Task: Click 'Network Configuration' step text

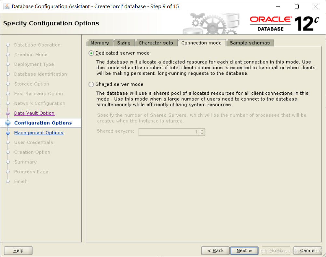Action: (40, 103)
